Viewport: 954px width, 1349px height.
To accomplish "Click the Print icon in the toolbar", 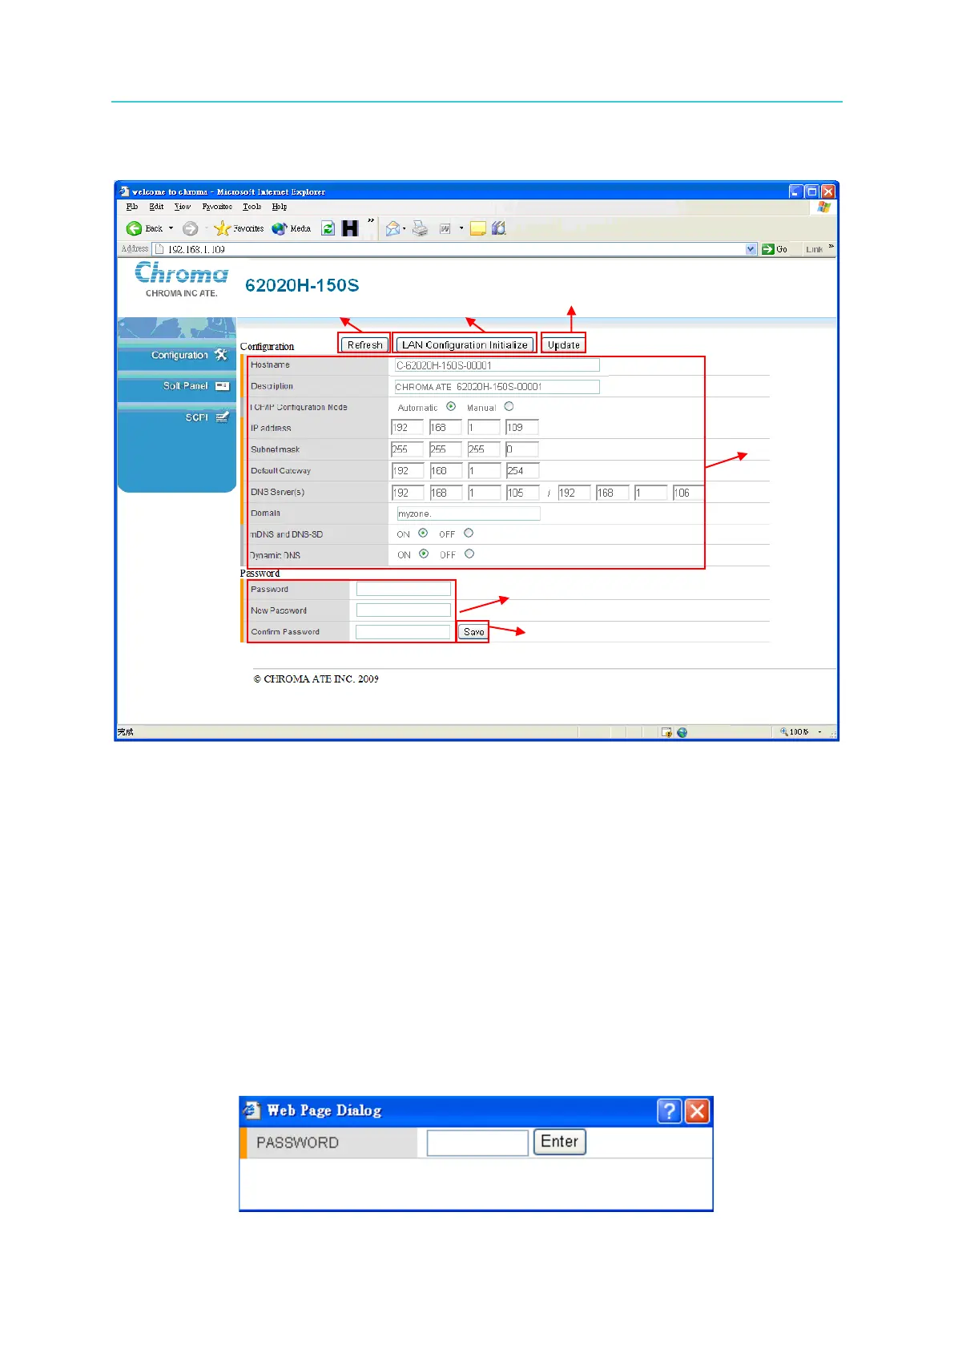I will coord(421,228).
